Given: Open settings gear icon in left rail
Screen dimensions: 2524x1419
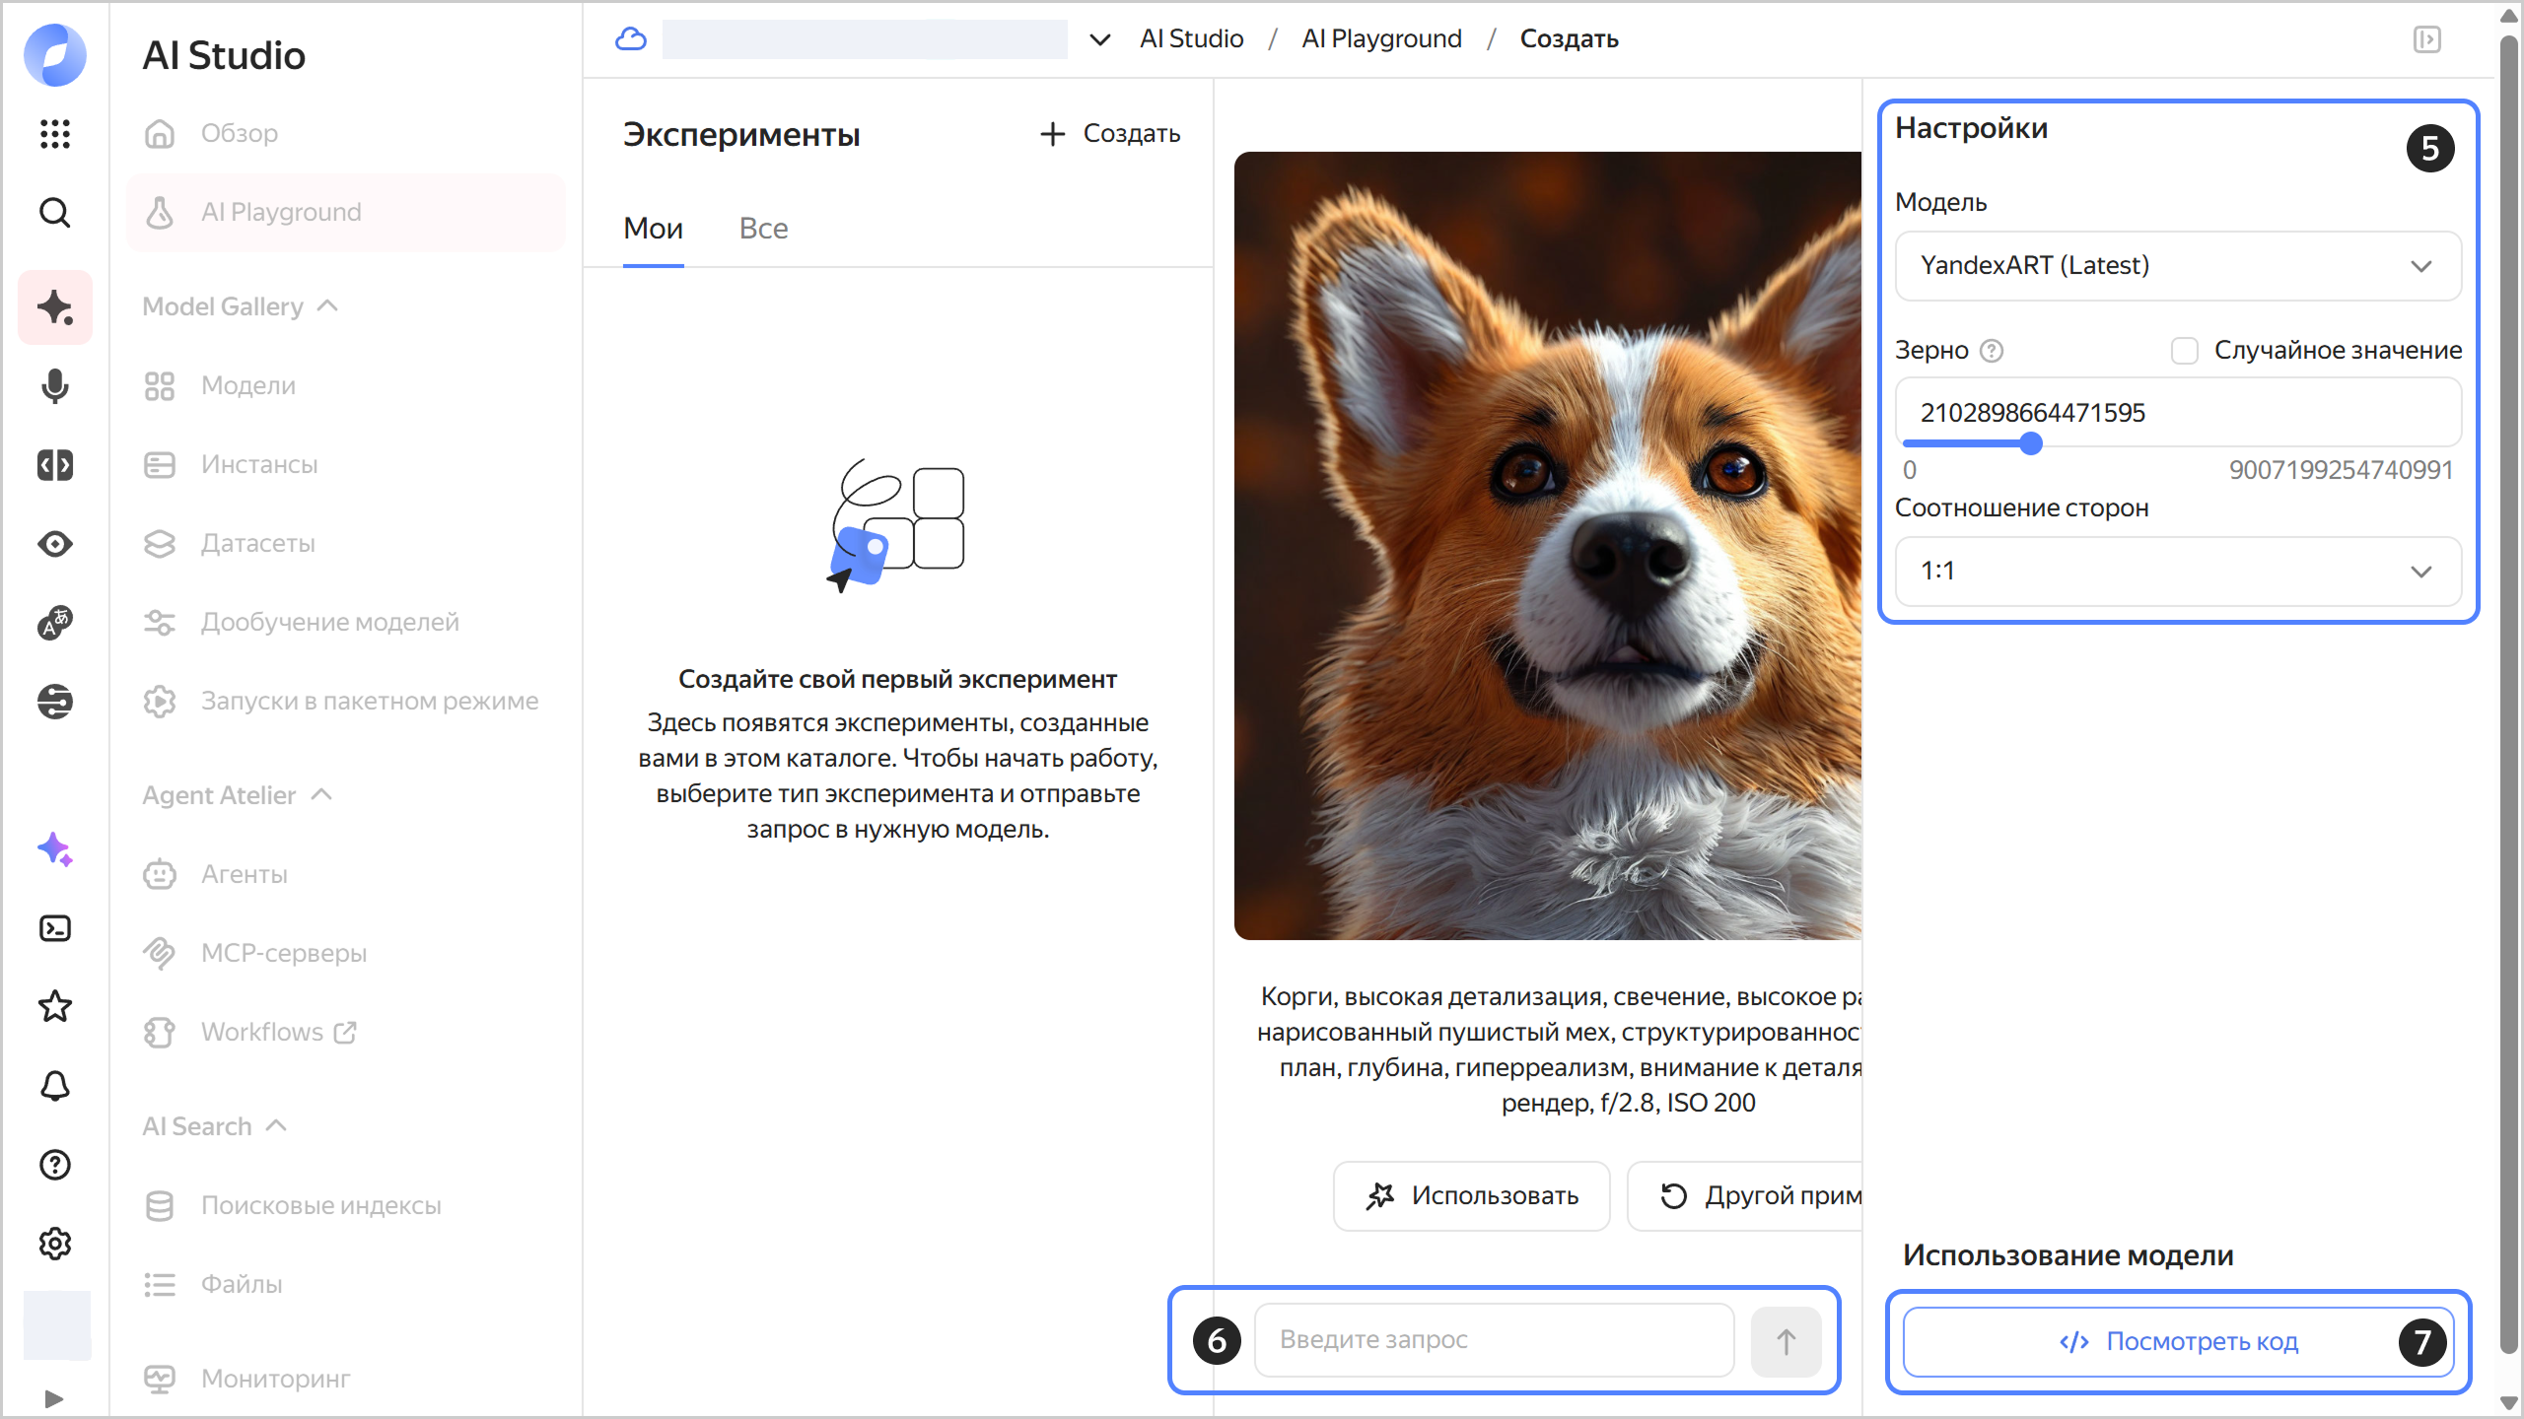Looking at the screenshot, I should [55, 1244].
